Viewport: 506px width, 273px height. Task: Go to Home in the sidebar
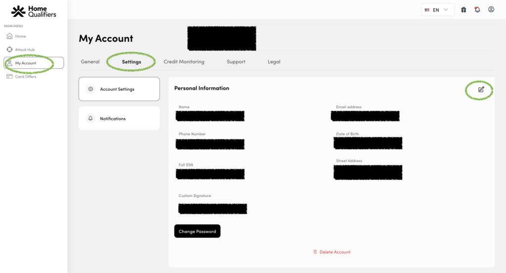click(x=20, y=37)
